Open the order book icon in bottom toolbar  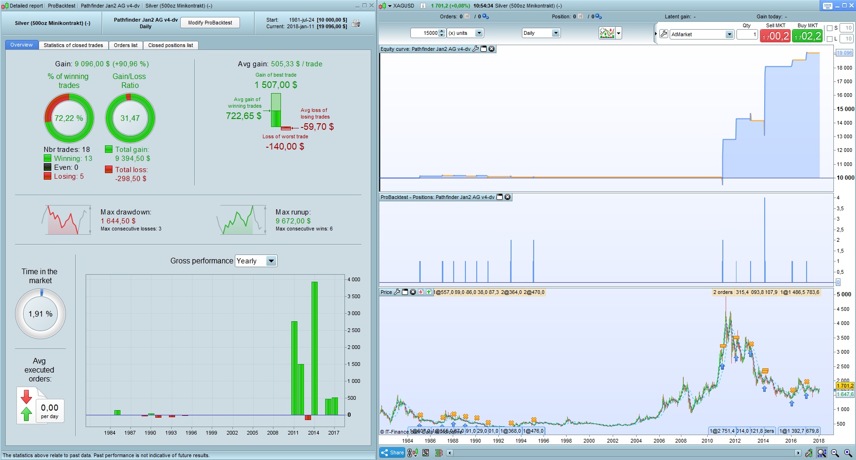point(439,453)
